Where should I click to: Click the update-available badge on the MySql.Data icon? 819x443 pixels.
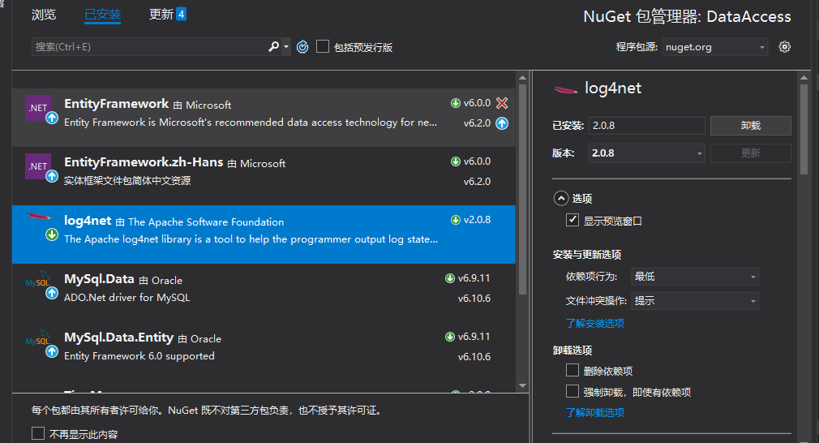(x=52, y=294)
